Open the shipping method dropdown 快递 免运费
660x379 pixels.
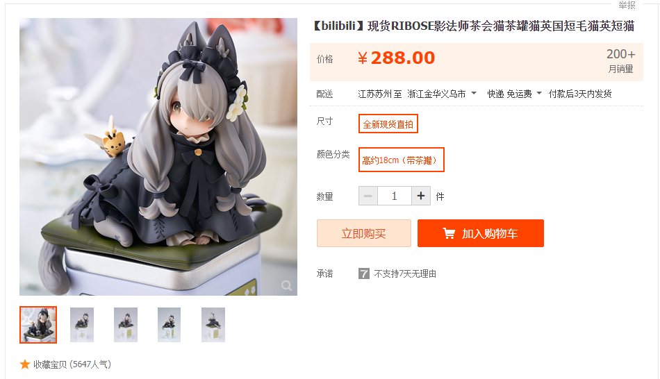[514, 94]
